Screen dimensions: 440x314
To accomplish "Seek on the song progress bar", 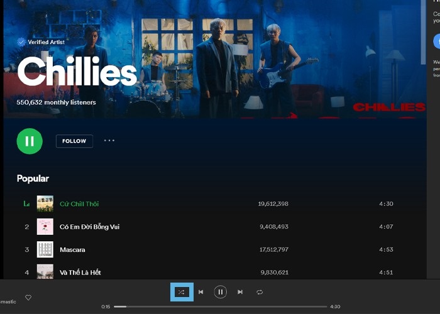I will point(220,306).
